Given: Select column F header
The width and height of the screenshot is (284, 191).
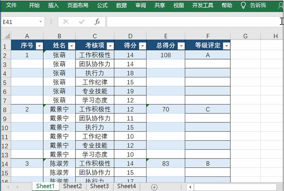Looking at the screenshot, I should (x=208, y=36).
